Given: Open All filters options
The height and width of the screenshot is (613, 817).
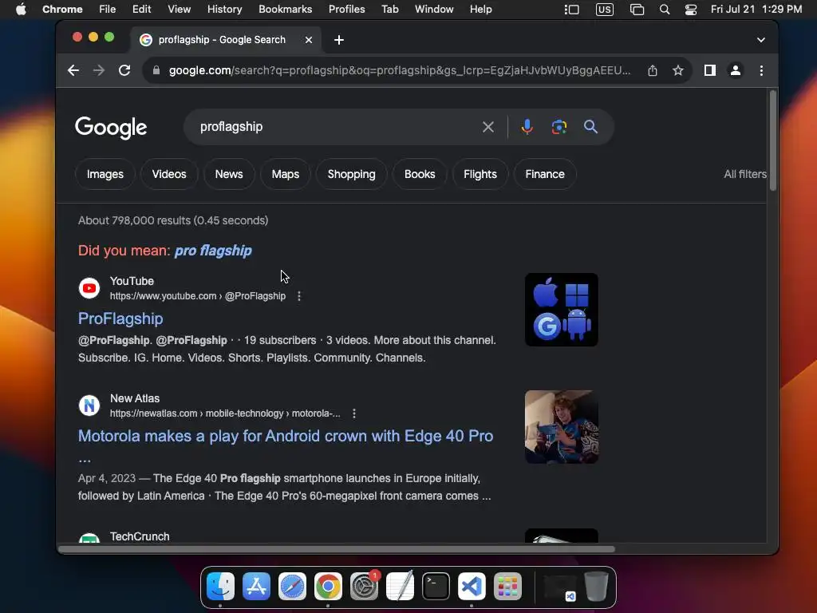Looking at the screenshot, I should [744, 174].
